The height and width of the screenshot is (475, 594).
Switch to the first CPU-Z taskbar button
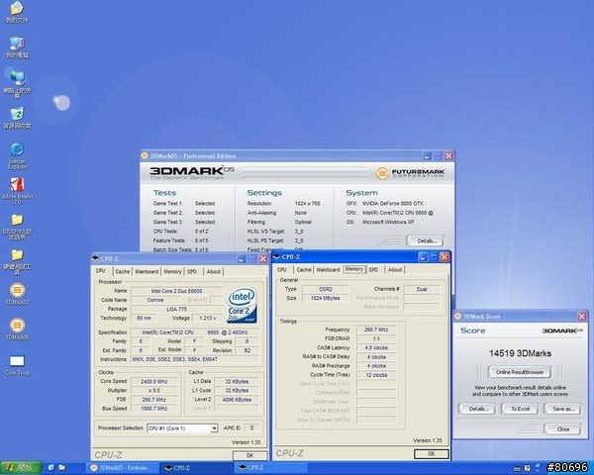195,468
